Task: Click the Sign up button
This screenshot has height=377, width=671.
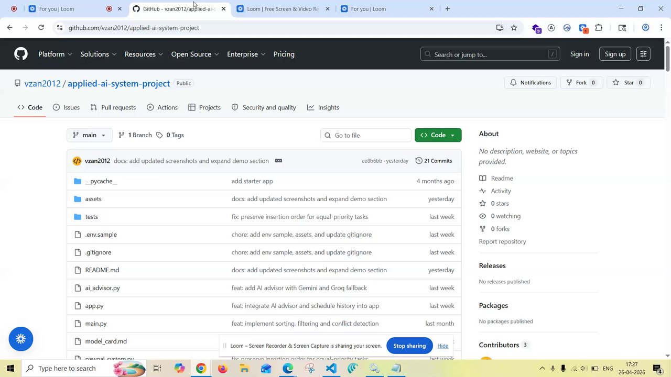Action: point(615,54)
